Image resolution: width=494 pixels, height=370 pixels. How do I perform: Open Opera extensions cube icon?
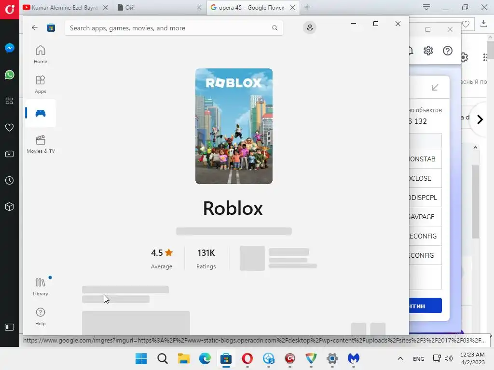click(x=10, y=207)
